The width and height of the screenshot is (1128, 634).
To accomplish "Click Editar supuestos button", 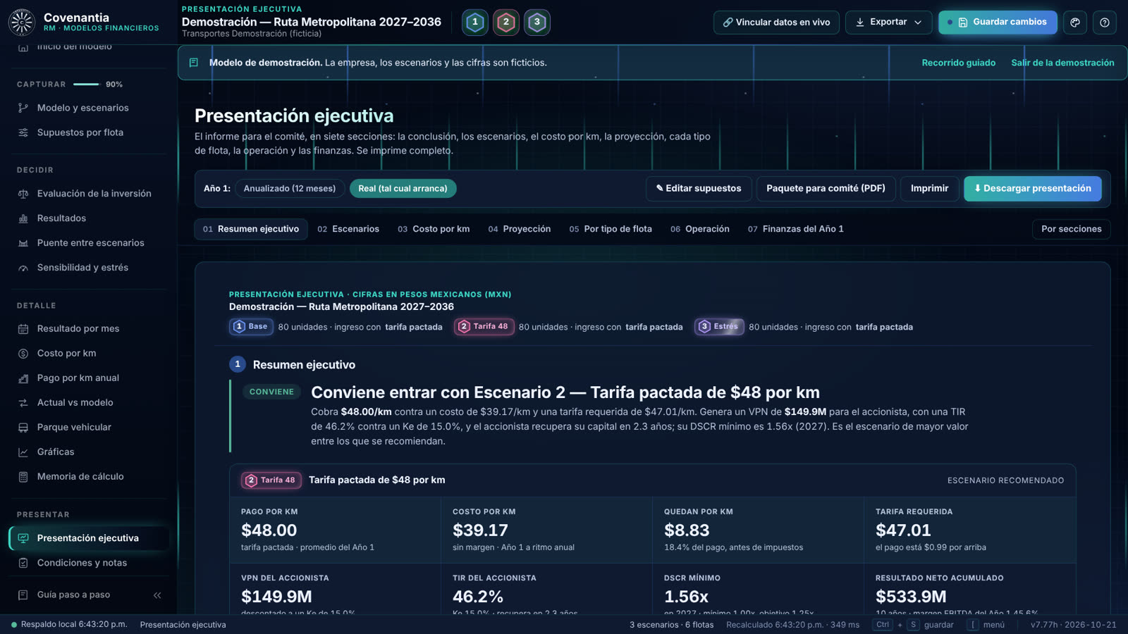I will (x=699, y=189).
